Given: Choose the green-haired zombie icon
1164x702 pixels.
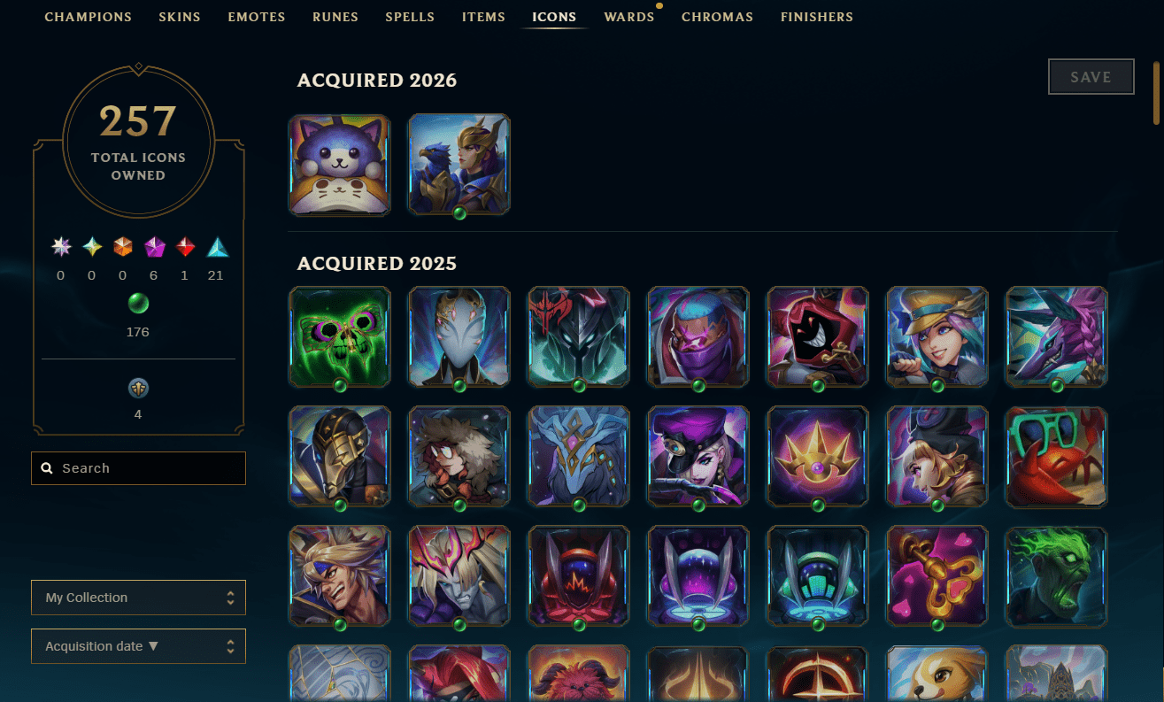Looking at the screenshot, I should click(x=1057, y=576).
